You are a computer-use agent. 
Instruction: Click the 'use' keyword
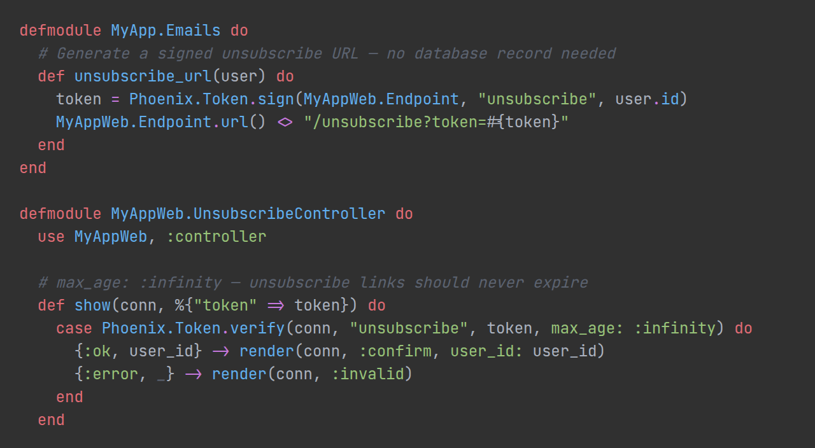click(51, 237)
